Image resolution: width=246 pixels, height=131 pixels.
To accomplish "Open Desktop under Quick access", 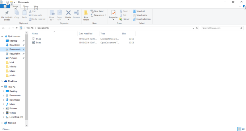I will pos(13,41).
